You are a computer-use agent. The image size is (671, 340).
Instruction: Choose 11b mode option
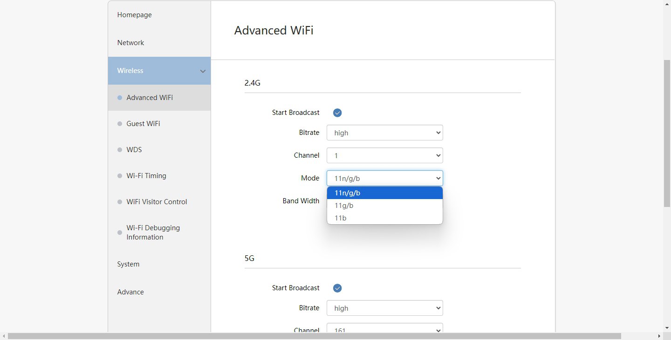point(385,218)
